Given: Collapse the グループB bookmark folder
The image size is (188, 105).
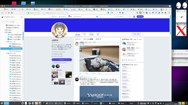Looking at the screenshot, I should point(7,53).
